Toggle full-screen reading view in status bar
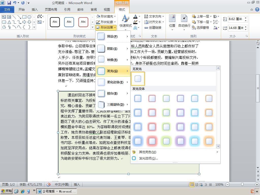260x195 pixels. (x=197, y=185)
